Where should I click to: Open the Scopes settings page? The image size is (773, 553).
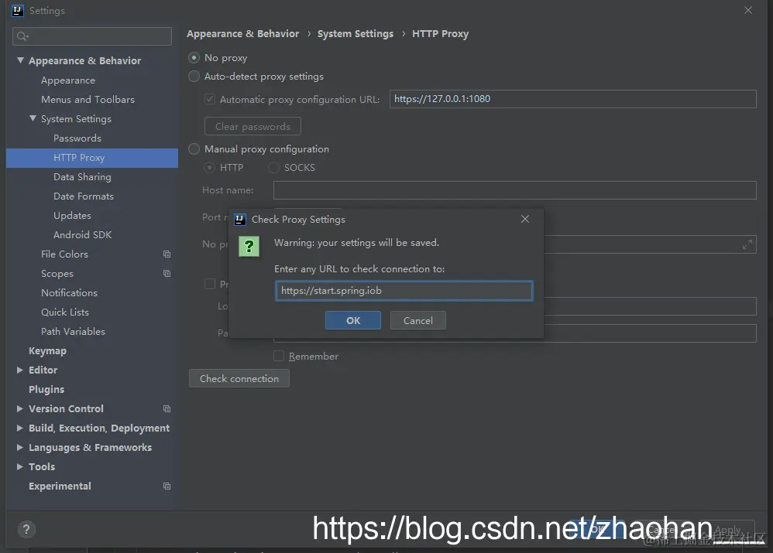(x=57, y=273)
